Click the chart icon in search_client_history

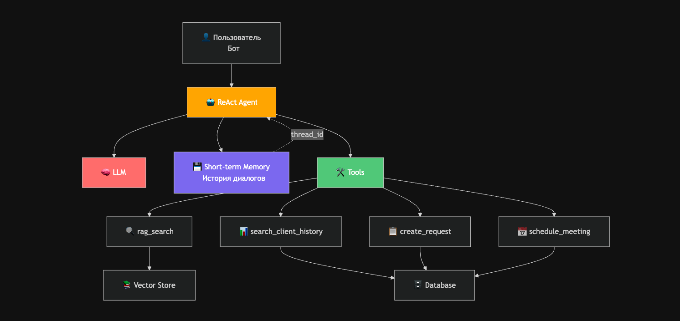point(244,231)
